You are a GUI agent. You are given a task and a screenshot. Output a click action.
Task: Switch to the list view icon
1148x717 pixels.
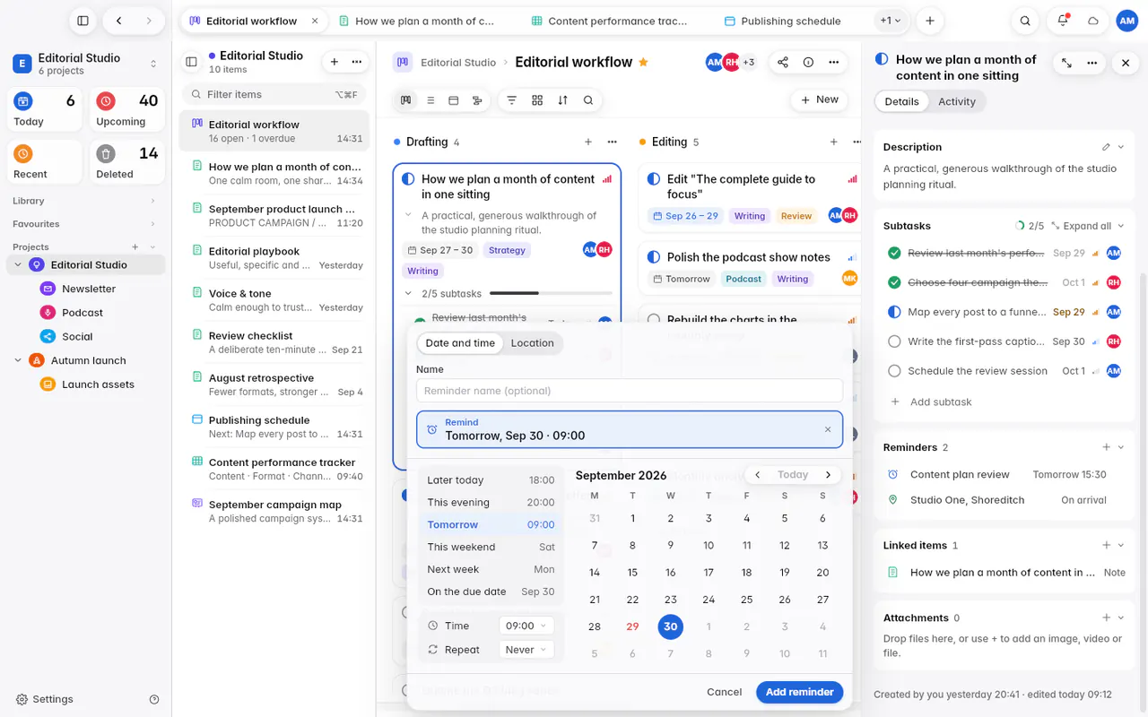430,100
